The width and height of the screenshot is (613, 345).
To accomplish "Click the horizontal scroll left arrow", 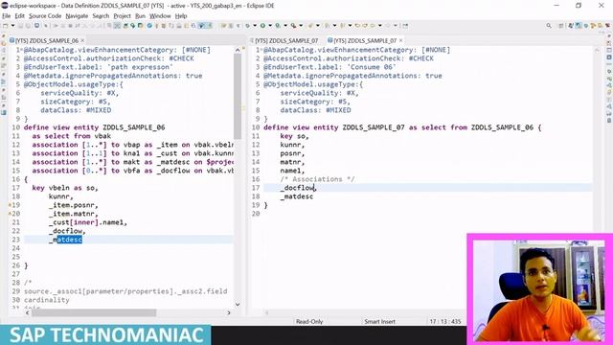I will pos(28,312).
